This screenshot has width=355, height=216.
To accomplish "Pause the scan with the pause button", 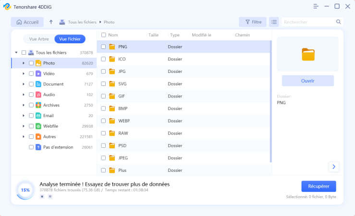I will tap(50, 196).
